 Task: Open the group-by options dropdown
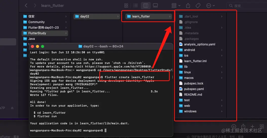[176, 6]
